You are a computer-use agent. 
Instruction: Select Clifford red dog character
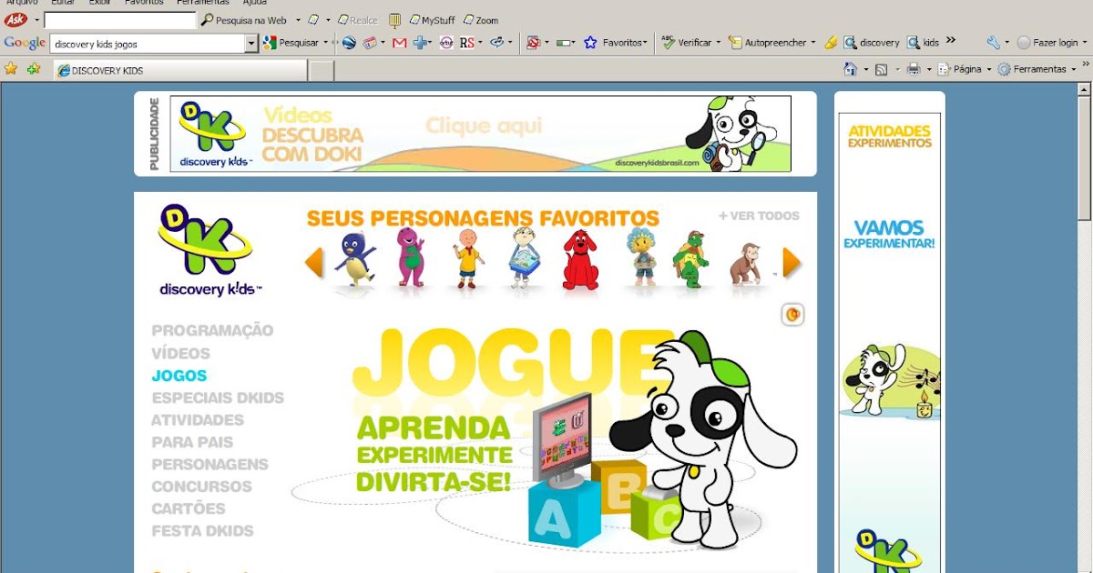tap(580, 260)
